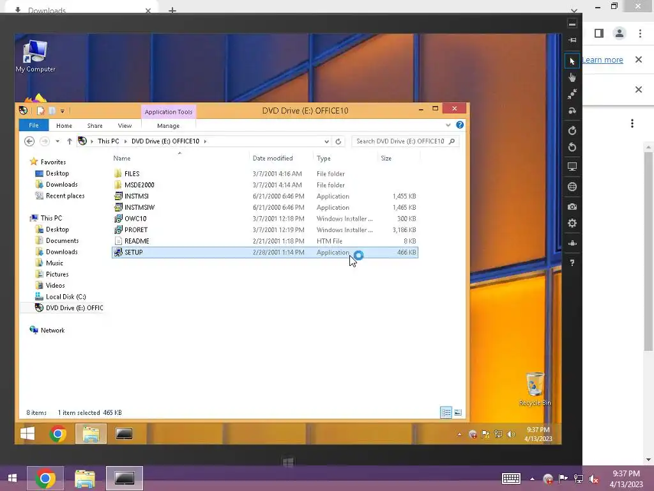Open the Share ribbon tab

[x=95, y=126]
